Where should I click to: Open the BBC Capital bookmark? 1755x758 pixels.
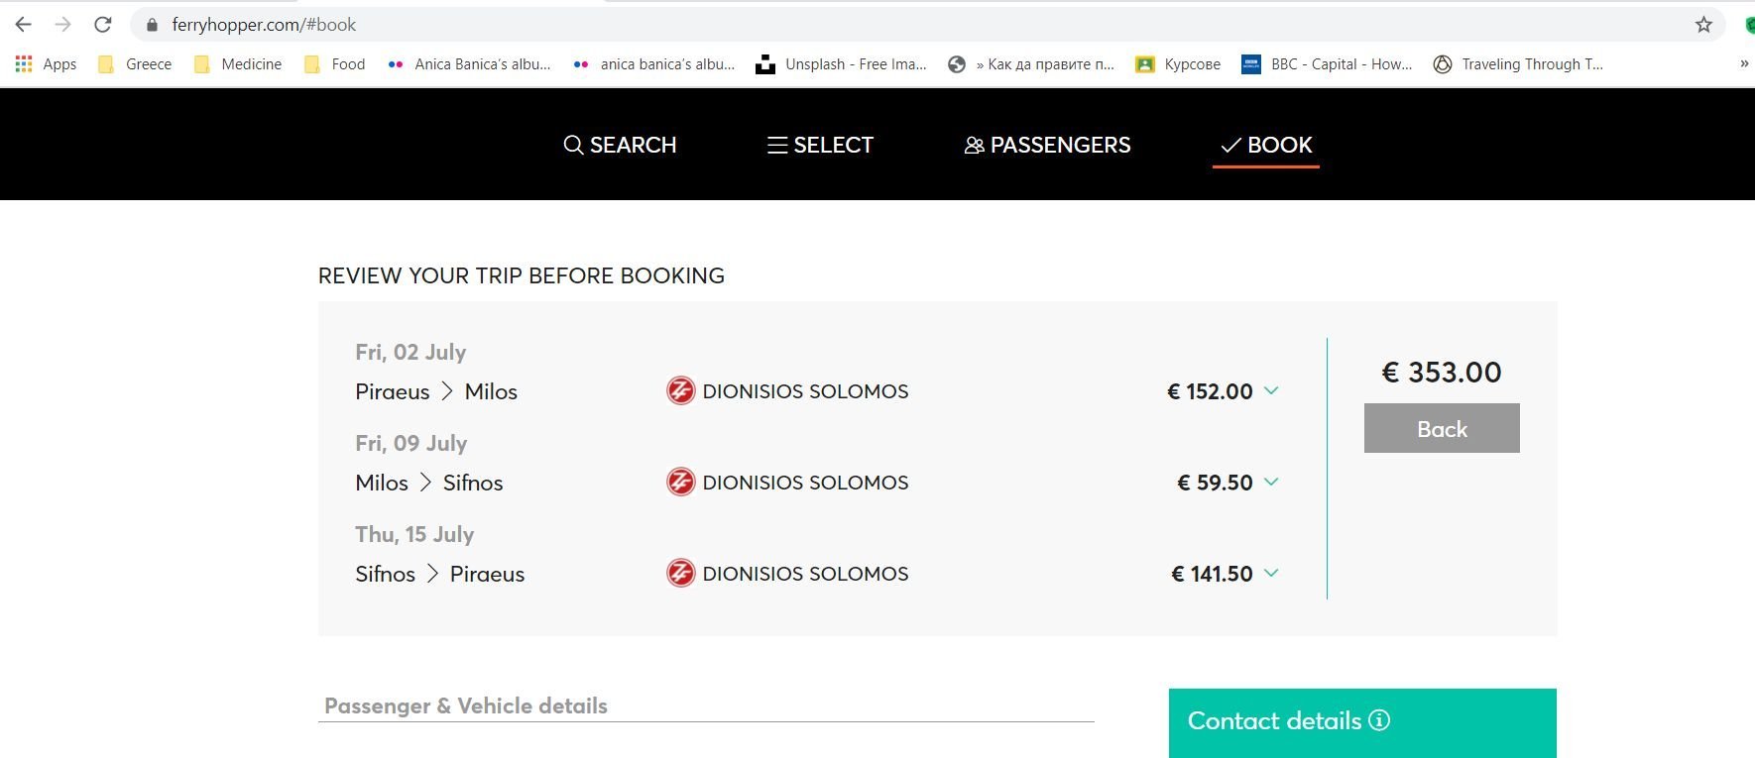[x=1327, y=64]
